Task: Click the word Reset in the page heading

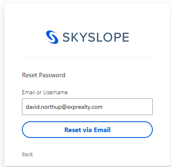Action: [30, 75]
